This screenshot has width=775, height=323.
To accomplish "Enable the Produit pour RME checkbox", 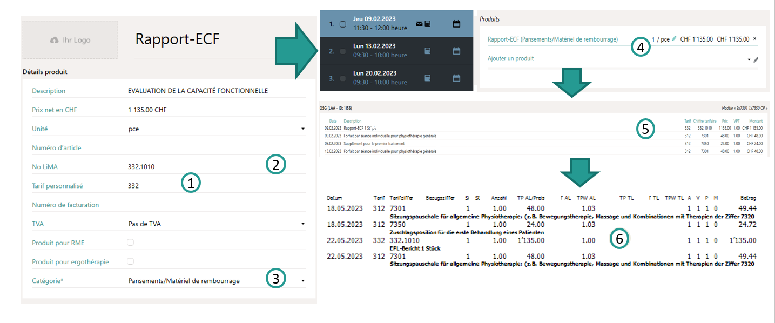I will coord(130,243).
